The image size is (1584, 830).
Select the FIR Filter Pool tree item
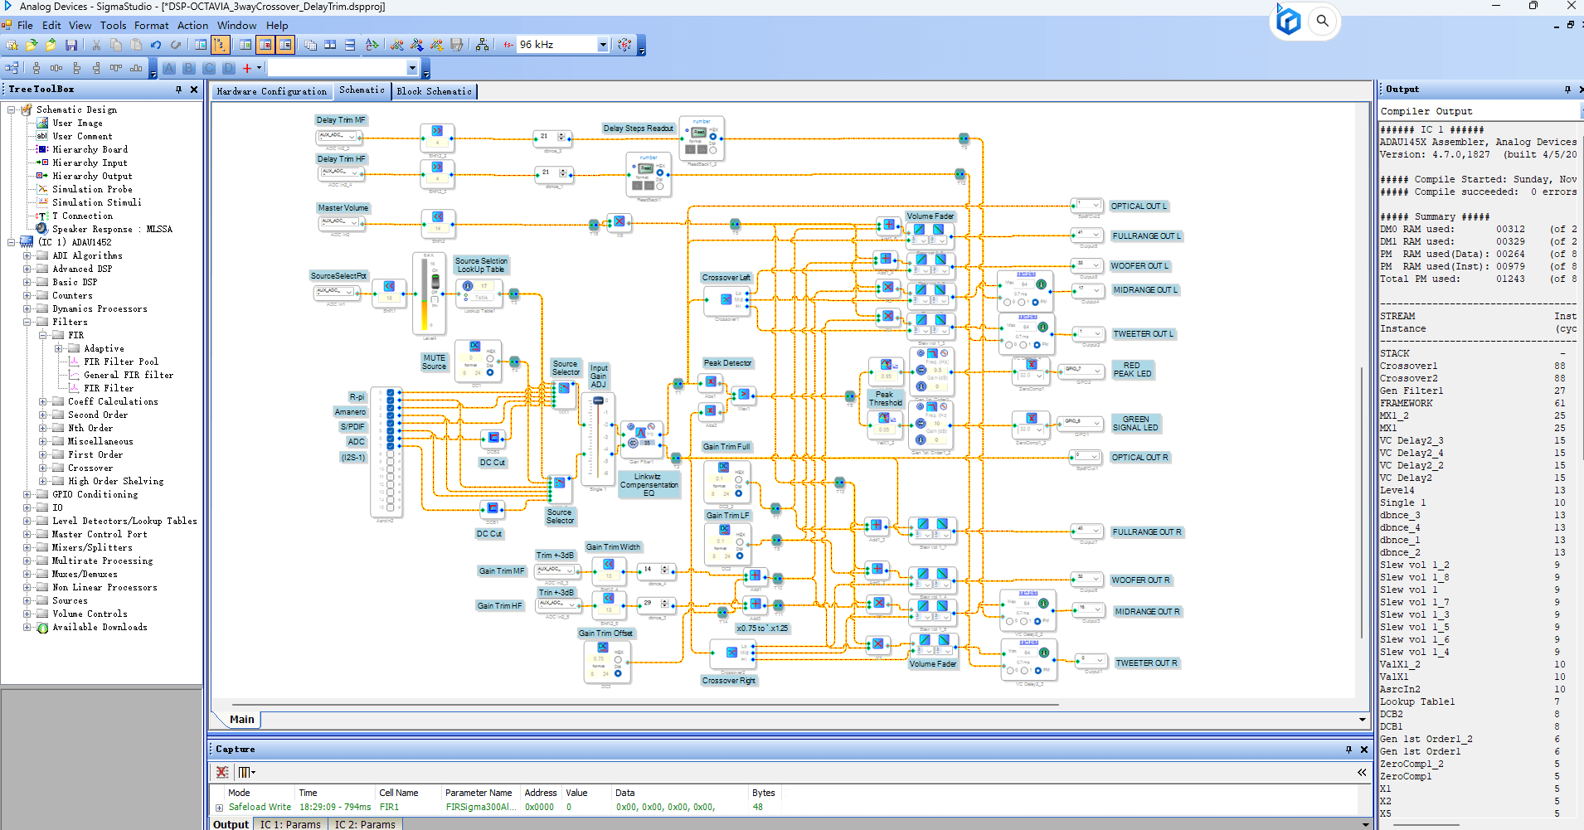121,362
